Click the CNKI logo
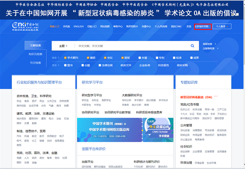The height and width of the screenshot is (169, 245). tap(25, 26)
